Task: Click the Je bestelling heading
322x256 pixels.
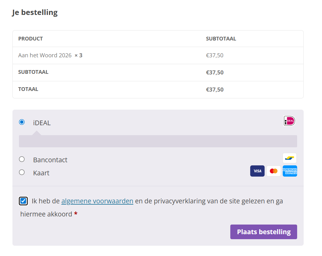Action: coord(35,12)
